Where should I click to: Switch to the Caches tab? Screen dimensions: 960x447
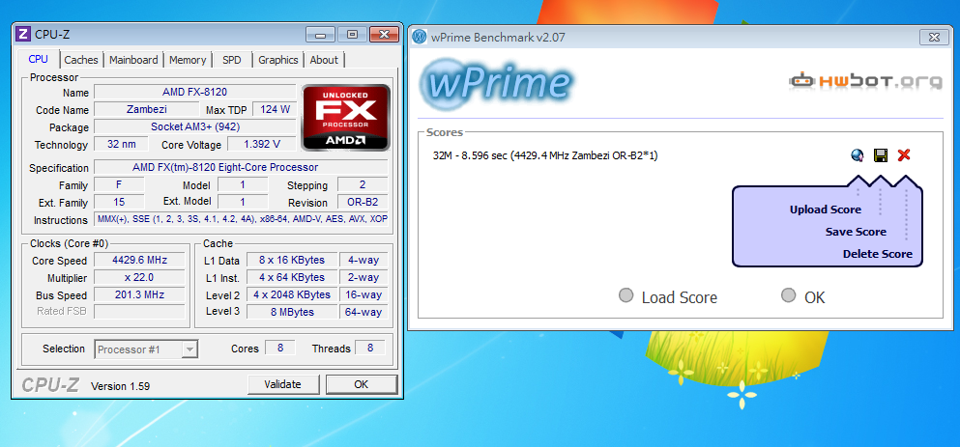pyautogui.click(x=81, y=60)
